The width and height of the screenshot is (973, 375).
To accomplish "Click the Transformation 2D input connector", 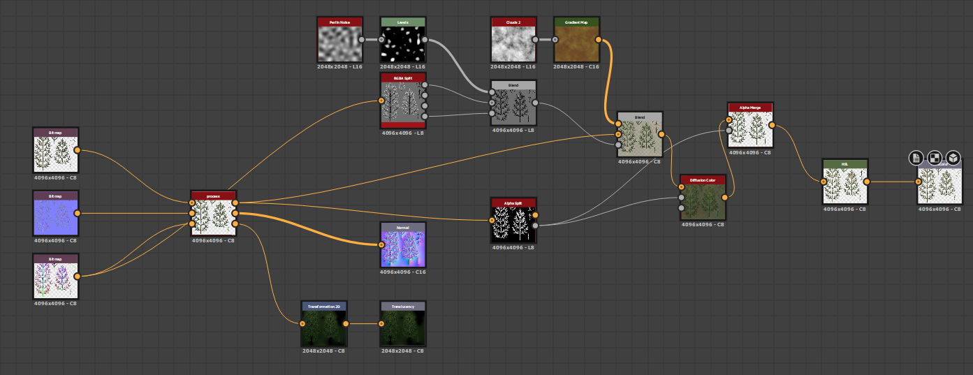I will click(x=302, y=324).
